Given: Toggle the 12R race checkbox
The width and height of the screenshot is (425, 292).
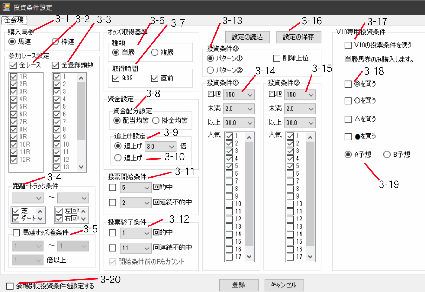Looking at the screenshot, I should tap(14, 160).
